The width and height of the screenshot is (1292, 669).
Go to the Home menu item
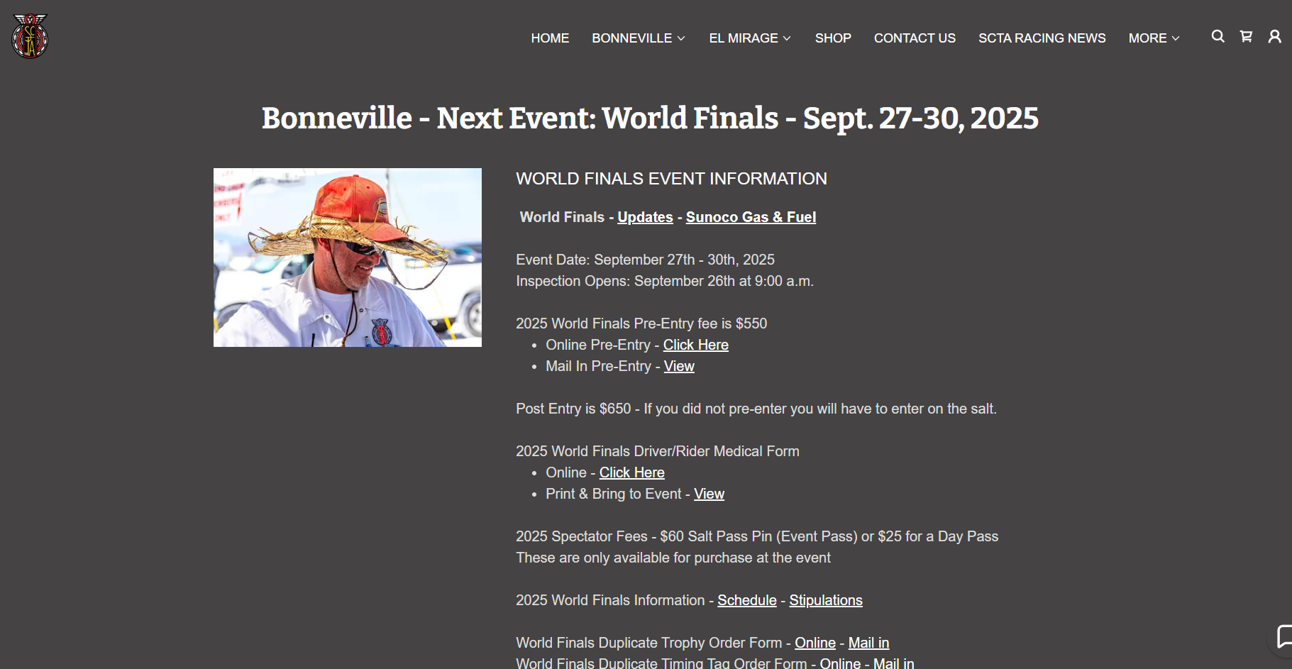(x=550, y=38)
